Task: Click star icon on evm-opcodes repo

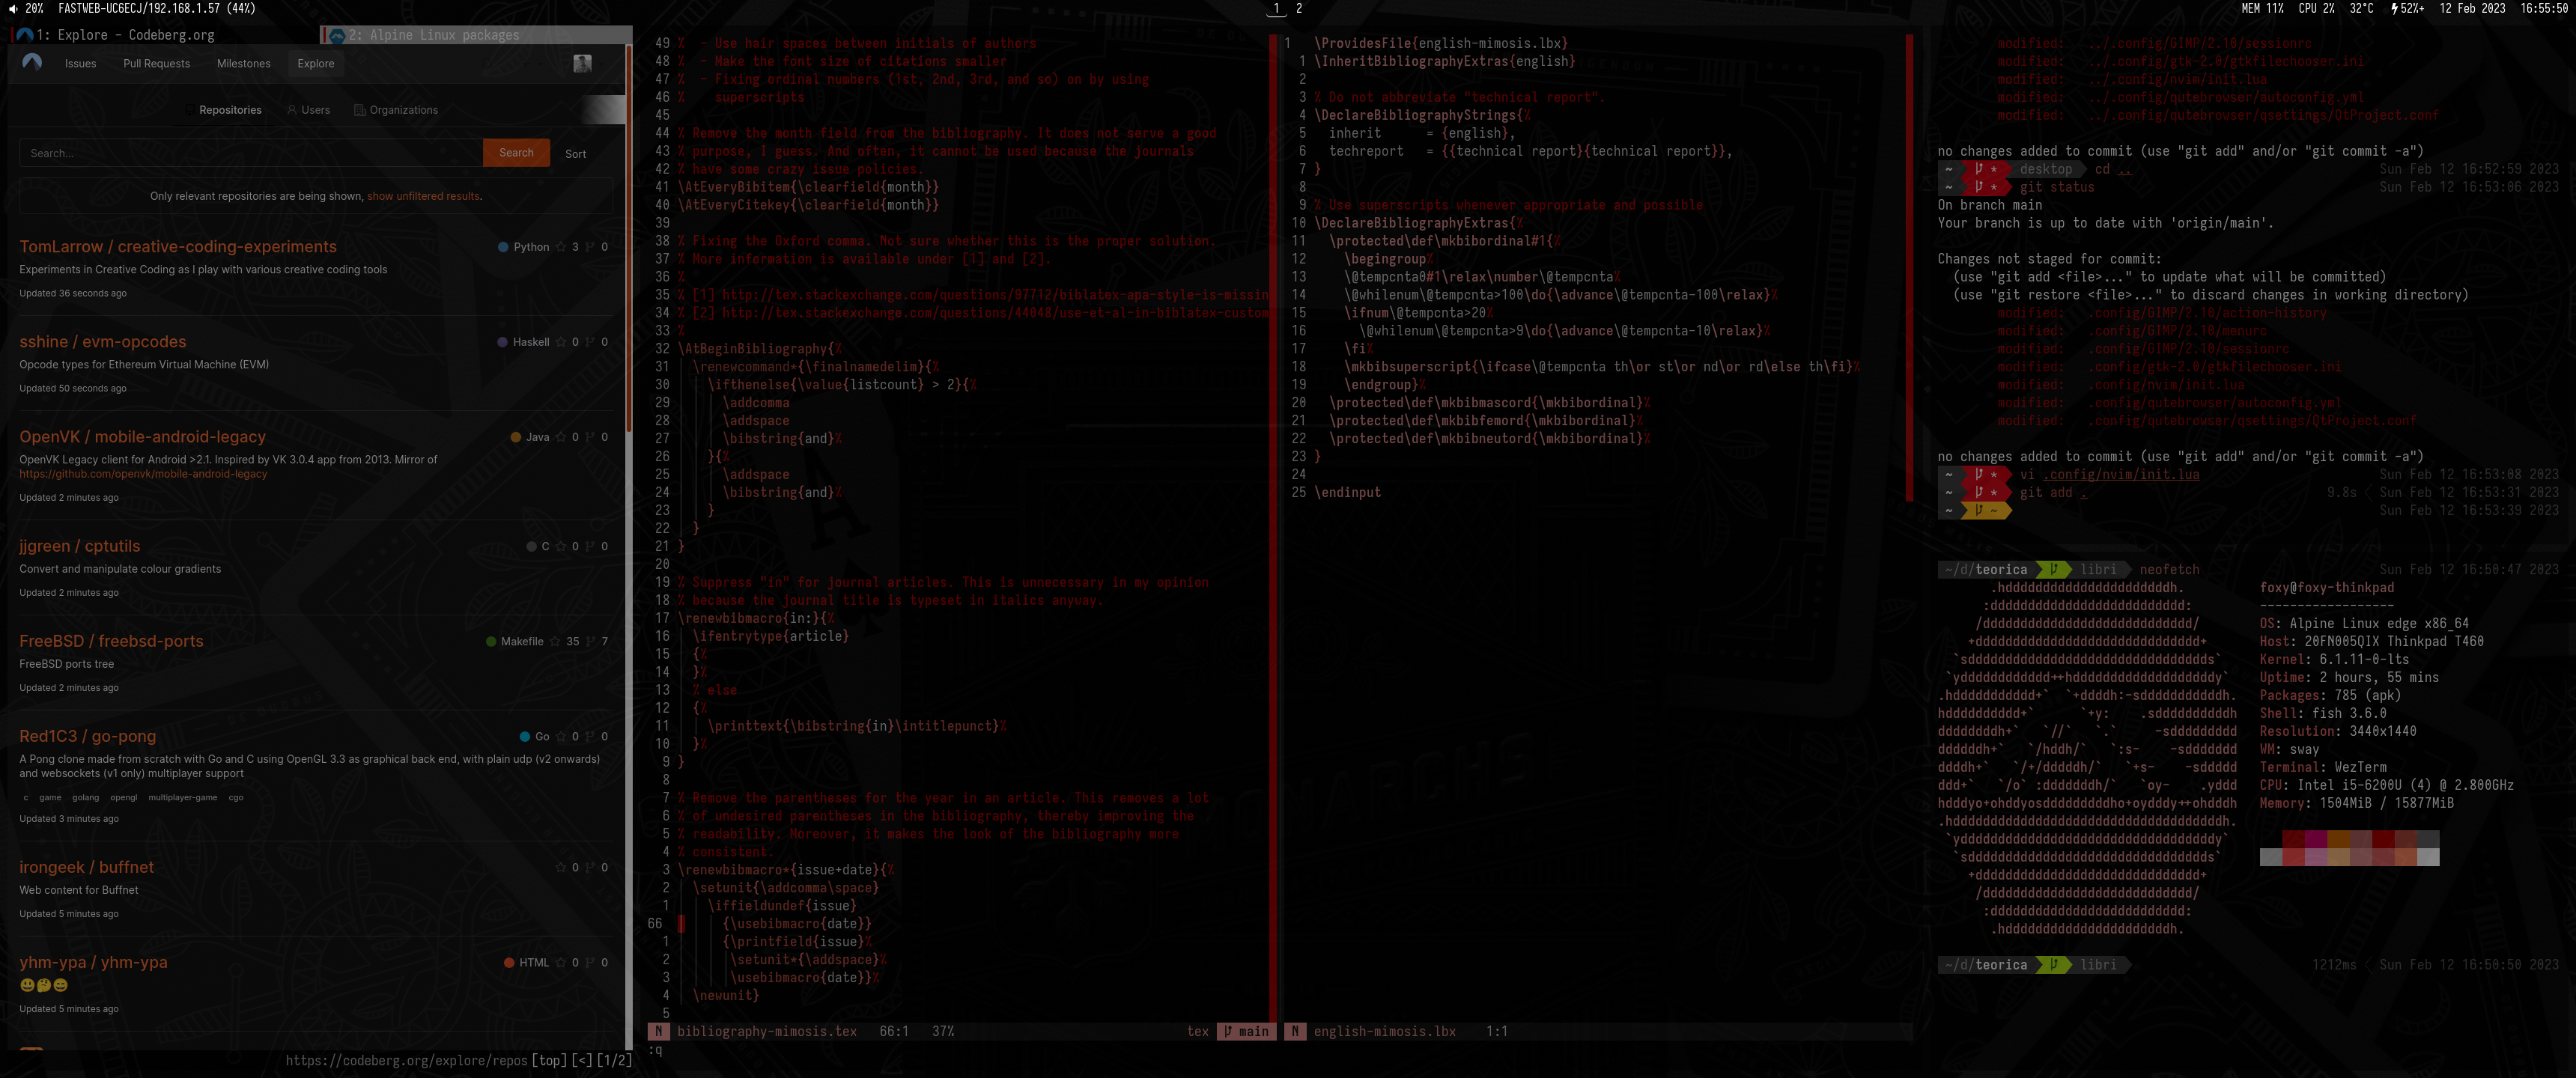Action: pos(561,342)
